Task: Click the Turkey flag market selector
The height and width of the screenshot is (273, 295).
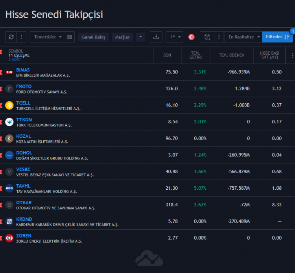Action: click(191, 37)
